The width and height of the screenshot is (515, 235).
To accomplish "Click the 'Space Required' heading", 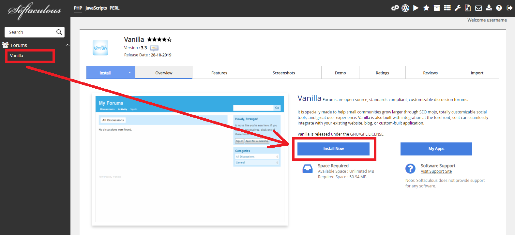I will [333, 166].
